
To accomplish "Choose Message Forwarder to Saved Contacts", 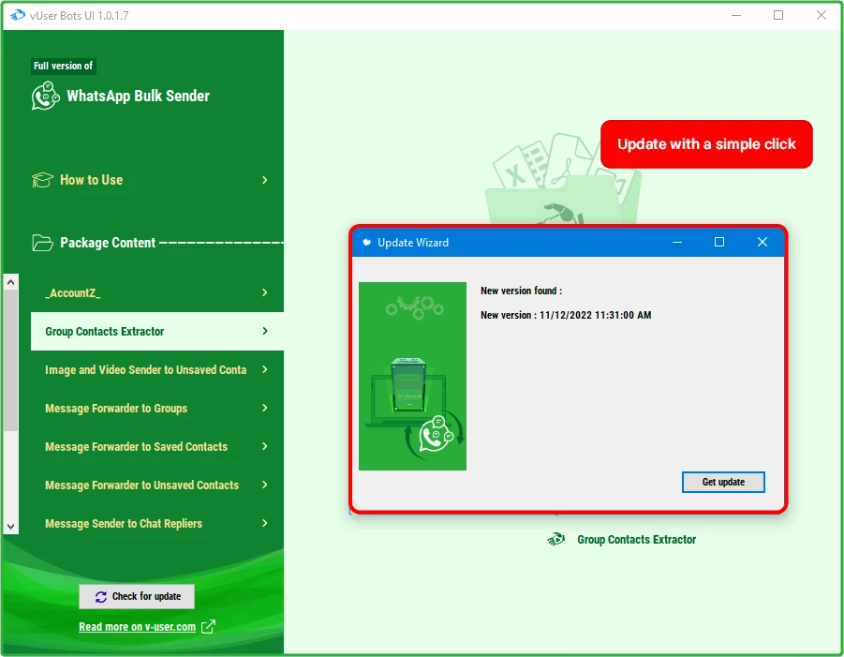I will [x=157, y=446].
